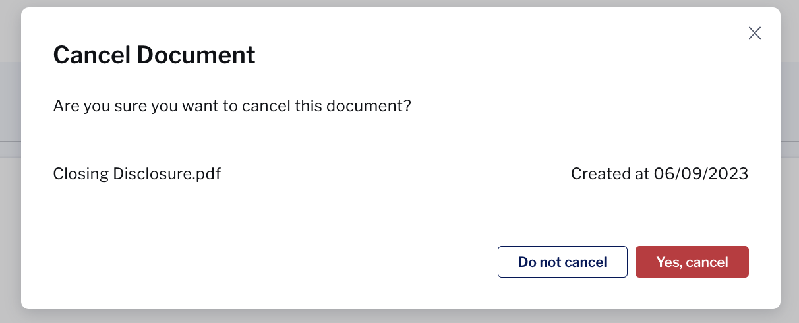
Task: Click the word Document in dialog title
Action: point(196,55)
